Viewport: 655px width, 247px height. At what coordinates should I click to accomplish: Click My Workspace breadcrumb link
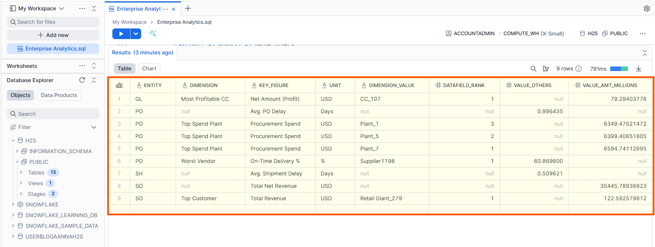[x=129, y=22]
